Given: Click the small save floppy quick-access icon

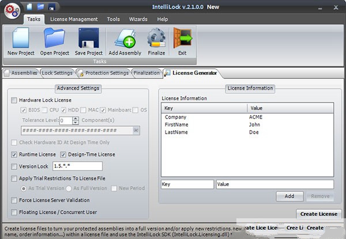Looking at the screenshot, I should 52,7.
